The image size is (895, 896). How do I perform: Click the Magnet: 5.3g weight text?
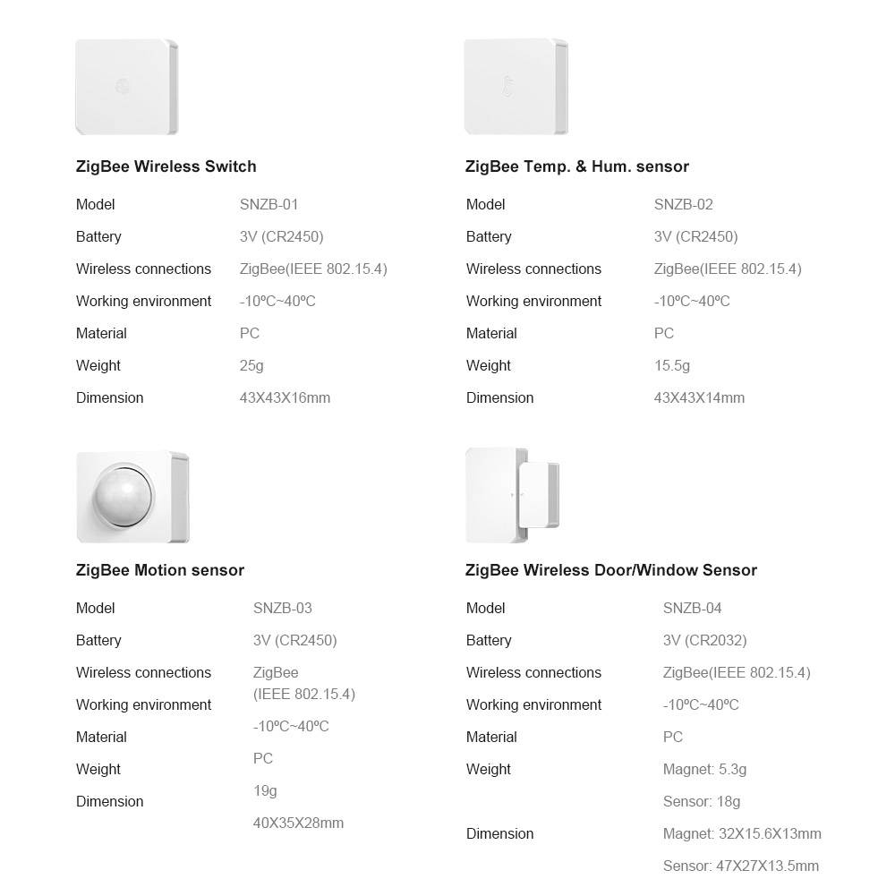tap(704, 769)
